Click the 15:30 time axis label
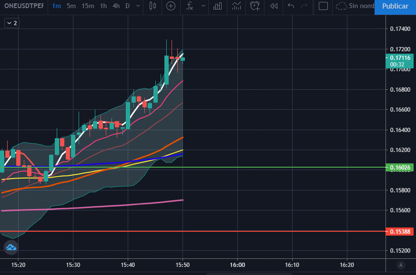 [73, 265]
